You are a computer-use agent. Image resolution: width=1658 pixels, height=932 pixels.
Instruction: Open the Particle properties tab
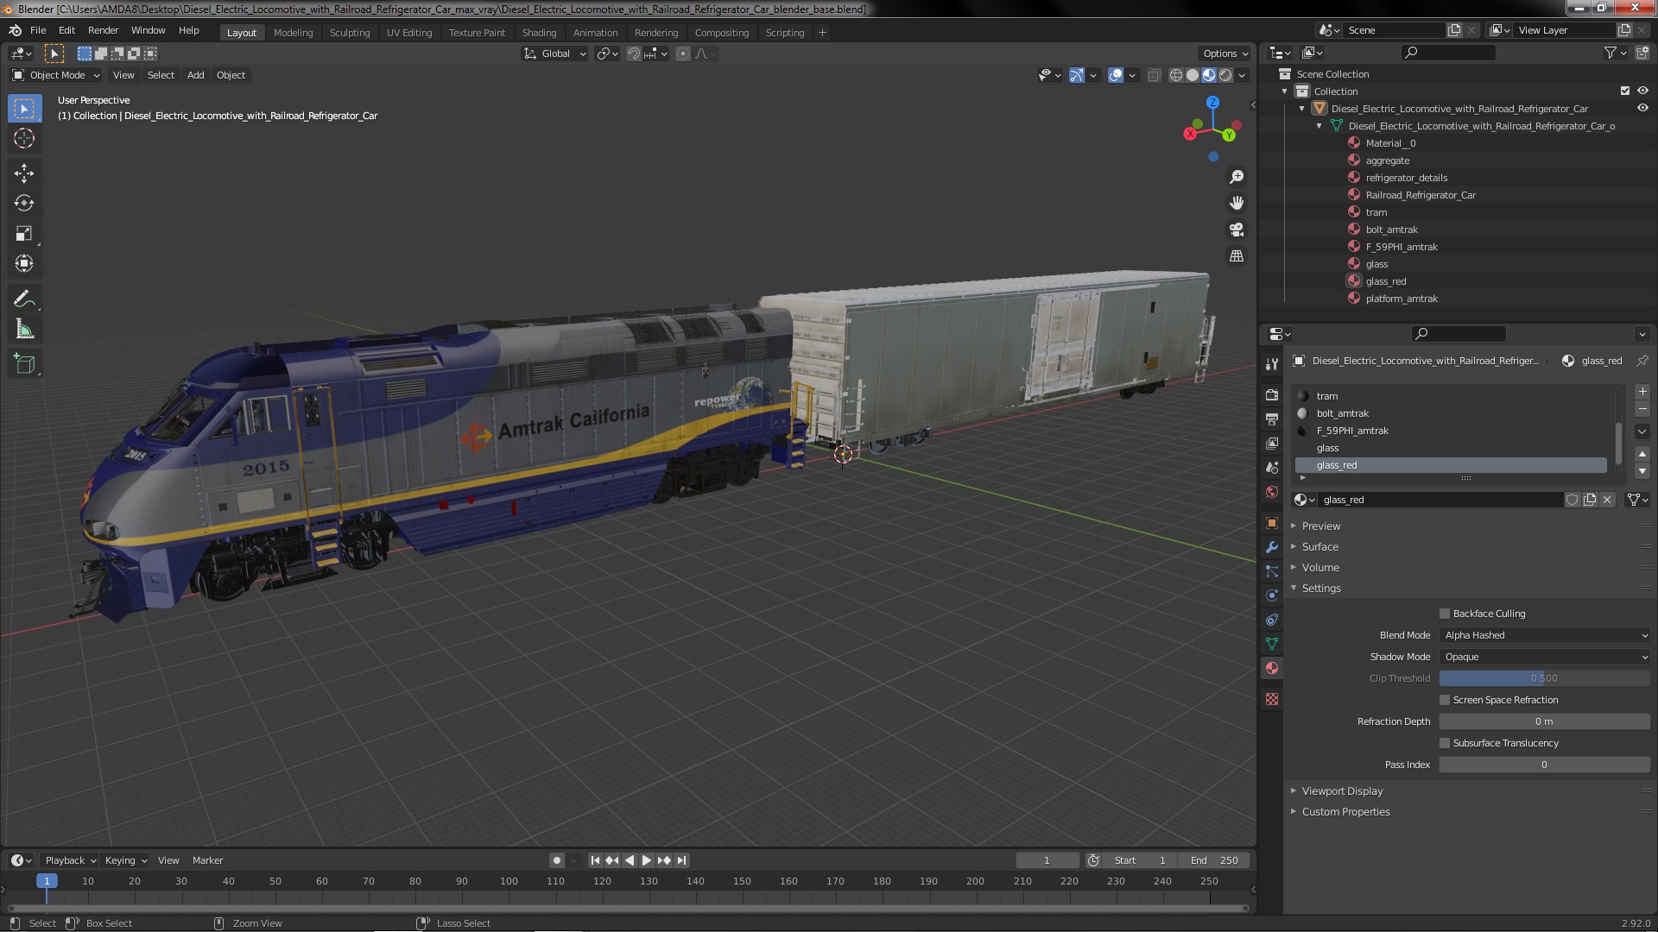coord(1271,570)
